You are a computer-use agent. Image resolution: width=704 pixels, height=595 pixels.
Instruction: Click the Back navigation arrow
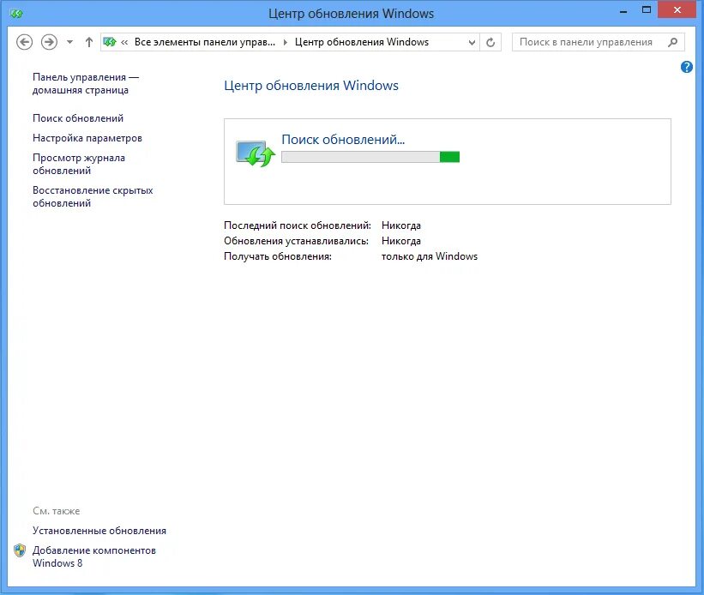[24, 42]
